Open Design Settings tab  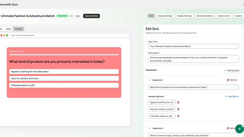pyautogui.click(x=165, y=16)
